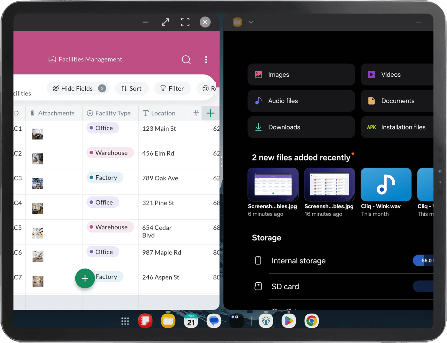The width and height of the screenshot is (447, 343).
Task: Open Warehouse type dropdown for 456 Elm Rd
Action: 110,153
